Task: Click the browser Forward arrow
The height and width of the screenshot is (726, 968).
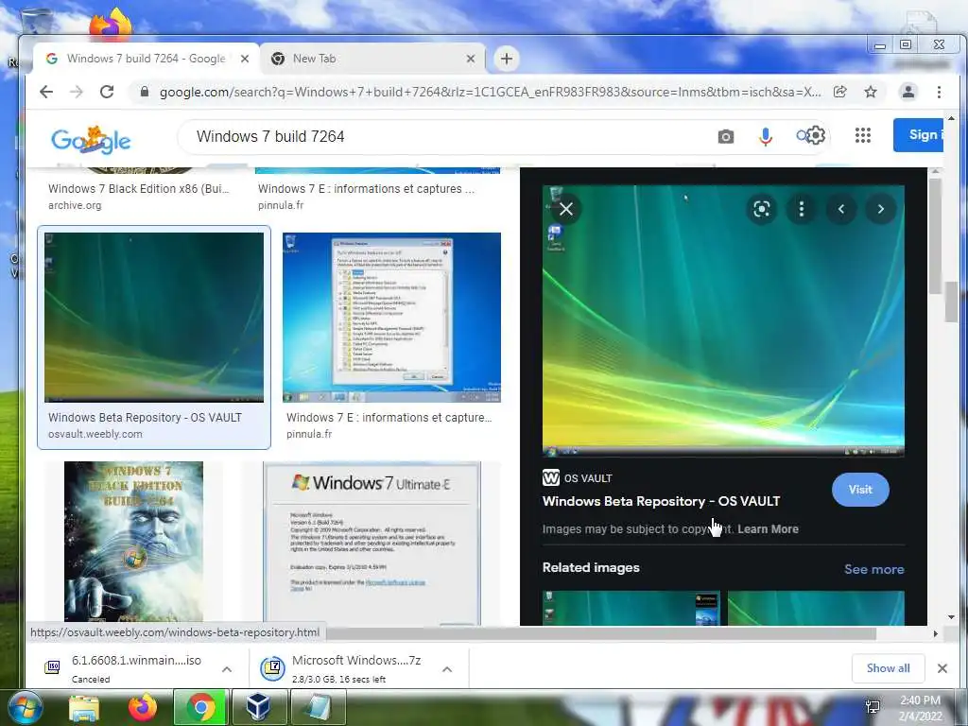Action: pos(77,92)
